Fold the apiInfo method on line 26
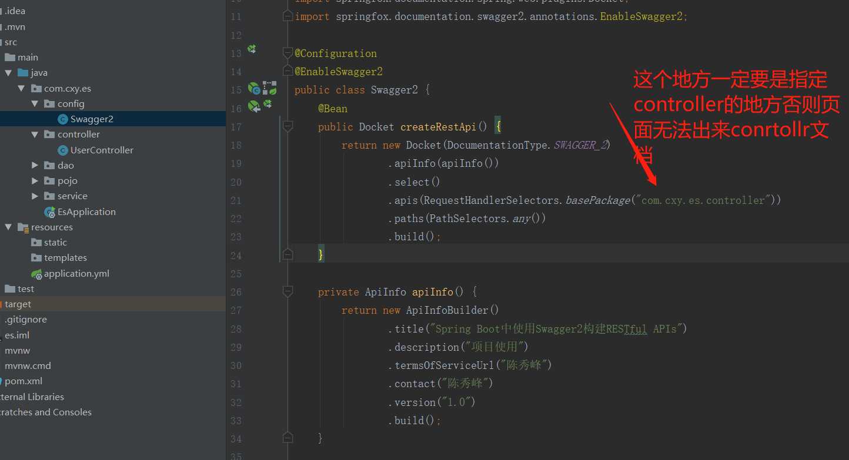Viewport: 849px width, 460px height. point(288,291)
